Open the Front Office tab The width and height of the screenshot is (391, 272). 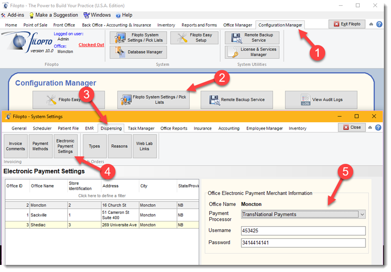click(64, 25)
